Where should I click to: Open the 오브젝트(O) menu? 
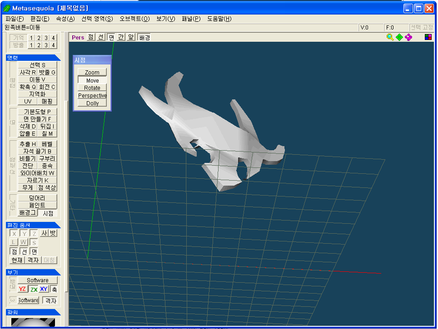click(x=134, y=19)
